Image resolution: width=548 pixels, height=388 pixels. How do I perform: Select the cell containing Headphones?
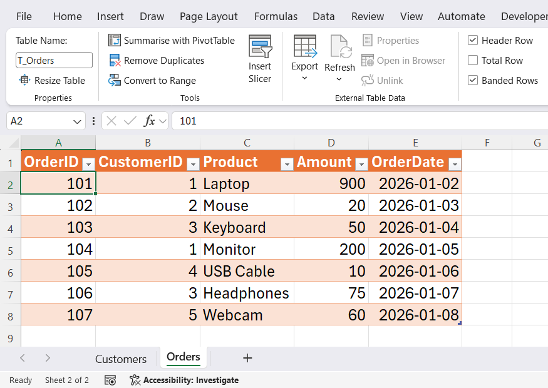pos(247,293)
